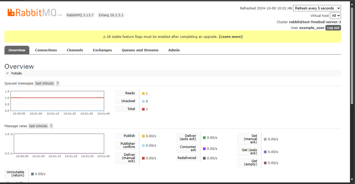This screenshot has width=355, height=184.
Task: View the Queues and Streams tab
Action: point(140,50)
